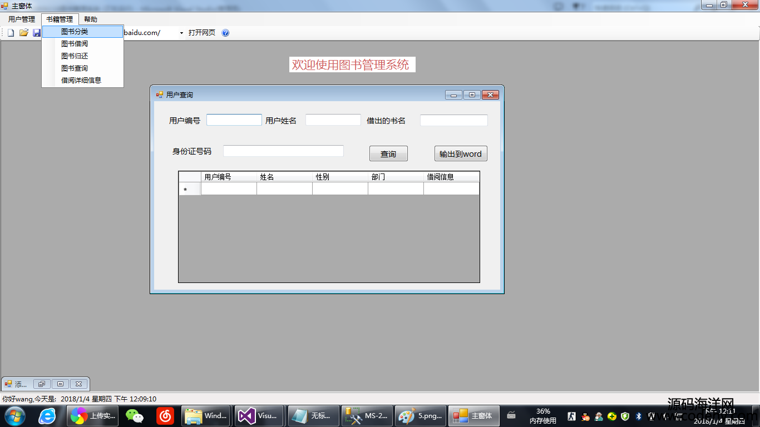Open WeChat from the taskbar

[134, 415]
